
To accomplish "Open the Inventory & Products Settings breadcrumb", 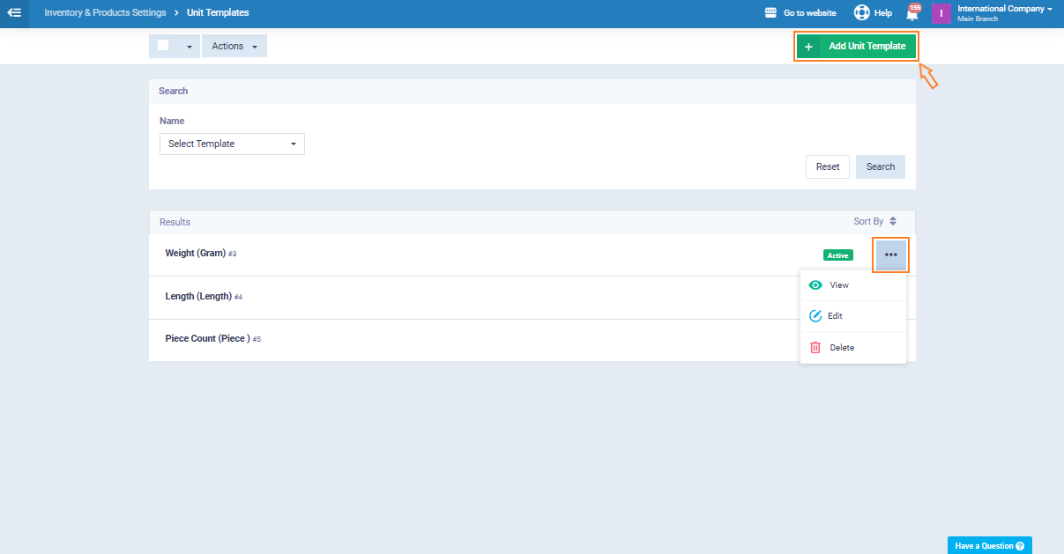I will pyautogui.click(x=105, y=13).
